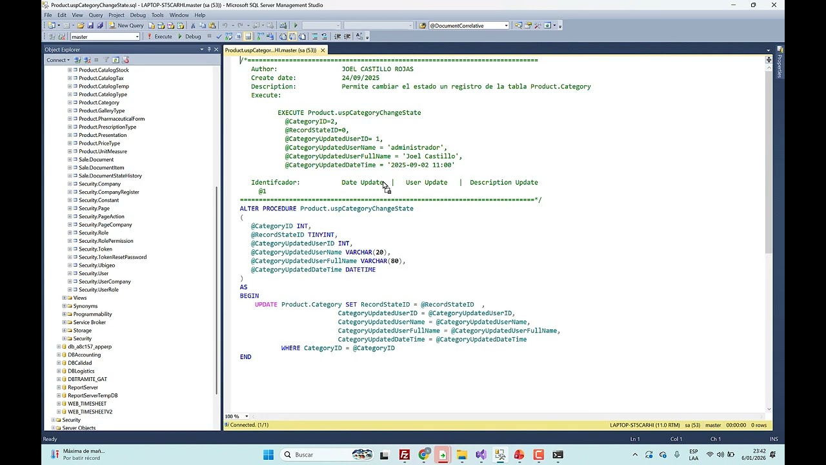Open the Tools menu
Image resolution: width=826 pixels, height=465 pixels.
157,15
